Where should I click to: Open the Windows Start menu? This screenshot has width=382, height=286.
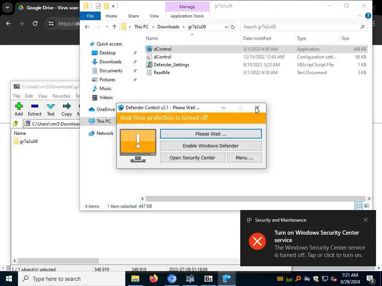pos(9,279)
